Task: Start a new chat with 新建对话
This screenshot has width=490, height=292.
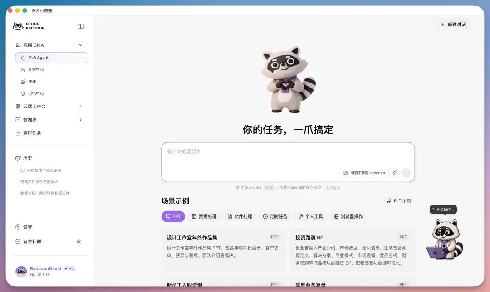Action: pyautogui.click(x=453, y=24)
